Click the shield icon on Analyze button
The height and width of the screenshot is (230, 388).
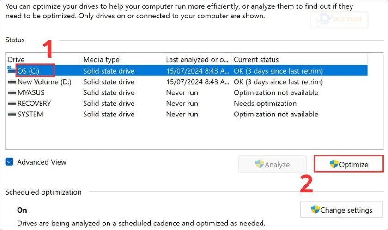click(260, 164)
